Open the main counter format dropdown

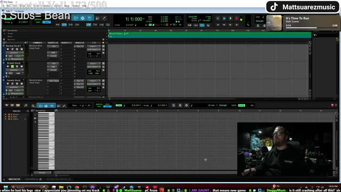click(x=144, y=19)
